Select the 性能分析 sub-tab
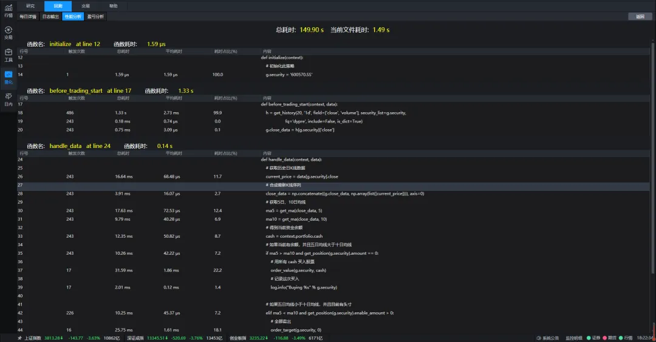The height and width of the screenshot is (342, 656). point(73,17)
